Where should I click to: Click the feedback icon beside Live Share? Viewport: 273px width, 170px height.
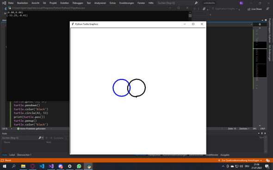pos(267,9)
